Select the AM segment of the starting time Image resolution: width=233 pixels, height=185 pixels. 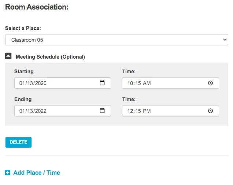point(147,83)
